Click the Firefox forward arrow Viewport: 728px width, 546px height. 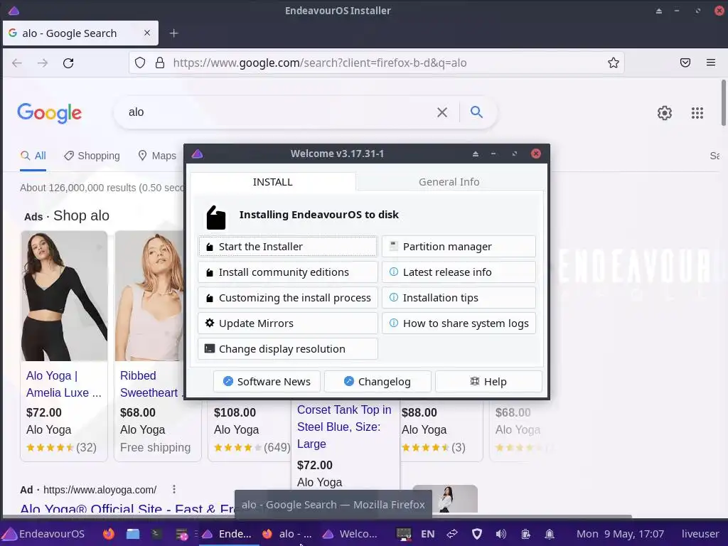point(43,63)
